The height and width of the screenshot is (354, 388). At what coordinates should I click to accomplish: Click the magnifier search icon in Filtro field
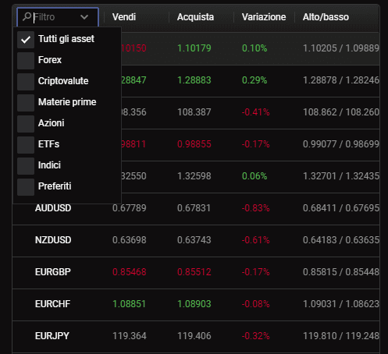click(x=27, y=17)
